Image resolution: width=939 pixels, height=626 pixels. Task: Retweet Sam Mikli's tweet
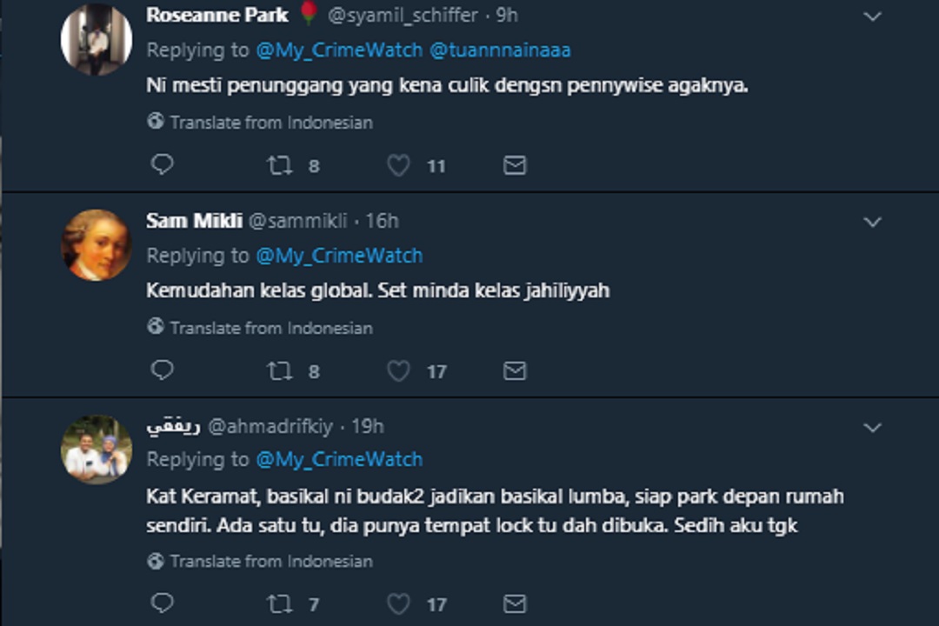point(280,371)
